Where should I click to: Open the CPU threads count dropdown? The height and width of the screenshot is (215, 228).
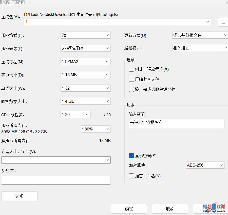coord(75,115)
